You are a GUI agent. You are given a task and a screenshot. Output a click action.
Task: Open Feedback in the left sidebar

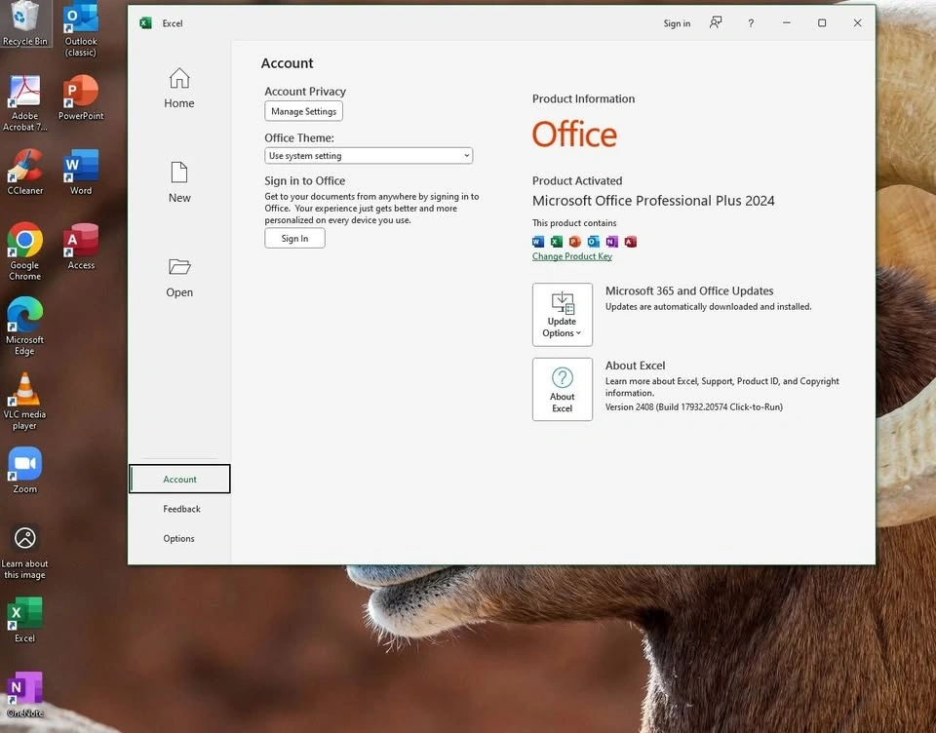tap(181, 509)
